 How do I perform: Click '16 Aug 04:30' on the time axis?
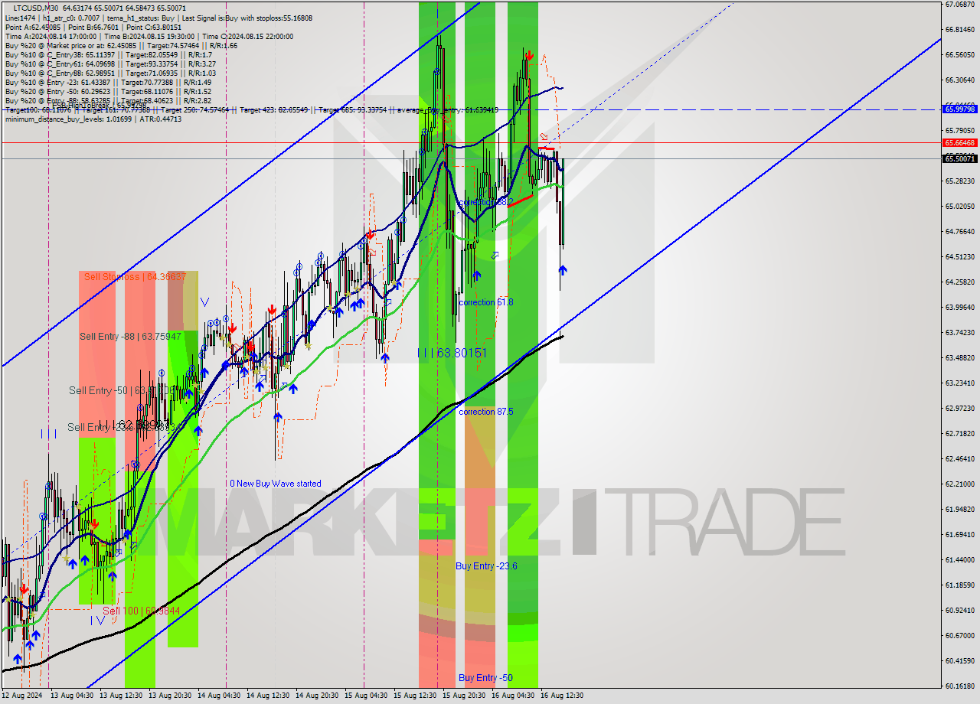pos(513,696)
